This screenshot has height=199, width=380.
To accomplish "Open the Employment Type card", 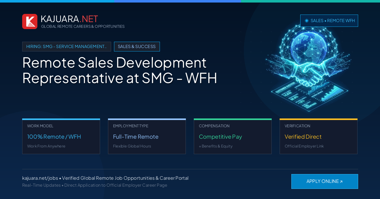I will pyautogui.click(x=147, y=136).
